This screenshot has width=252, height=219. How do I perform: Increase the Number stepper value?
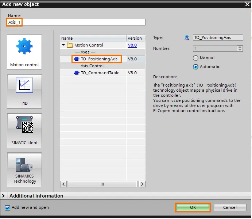point(240,47)
